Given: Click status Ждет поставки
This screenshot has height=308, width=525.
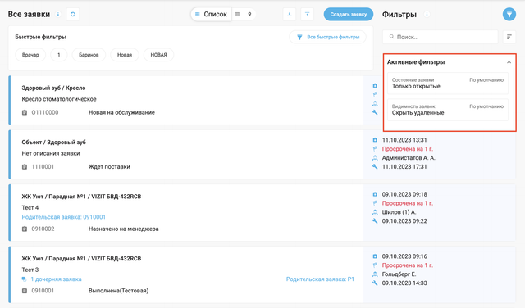Looking at the screenshot, I should (109, 167).
